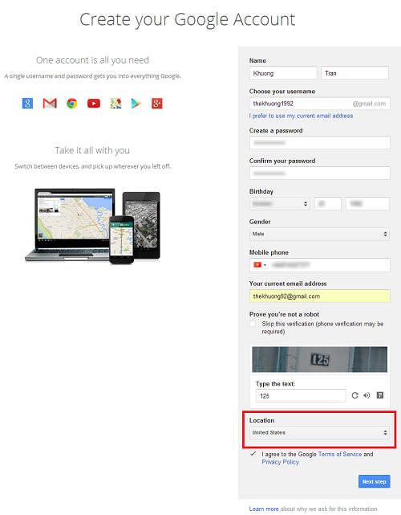Click the Google Maps icon
The height and width of the screenshot is (515, 401).
115,104
